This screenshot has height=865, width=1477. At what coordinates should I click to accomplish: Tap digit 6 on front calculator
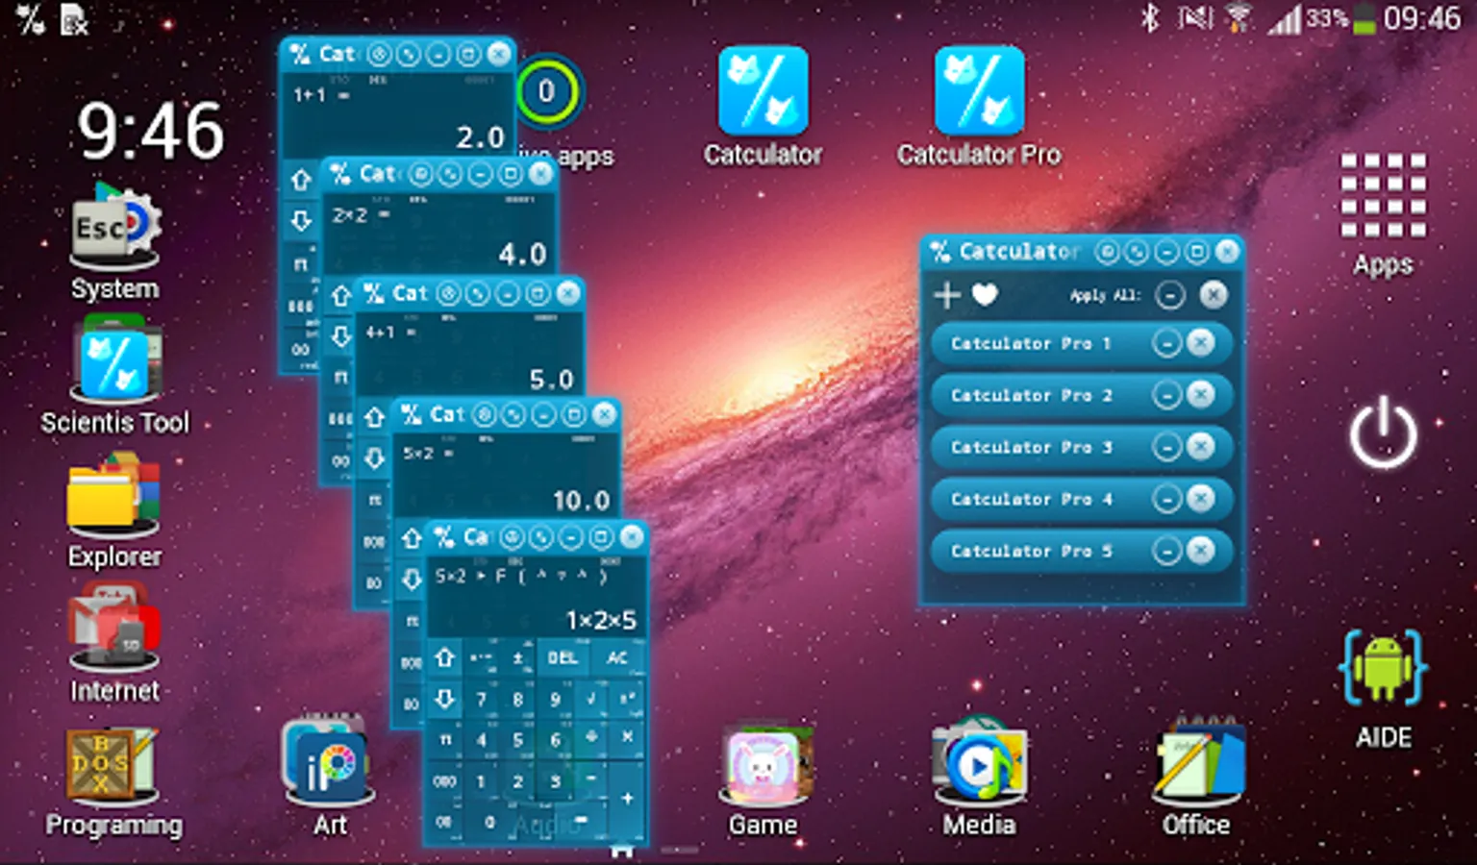[x=555, y=740]
